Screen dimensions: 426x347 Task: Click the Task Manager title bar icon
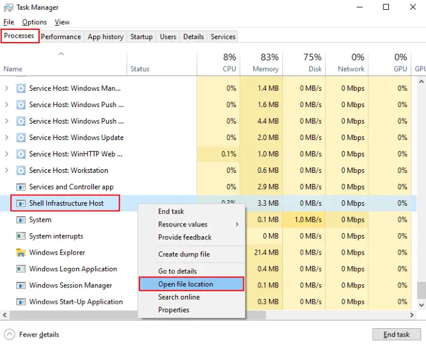8,7
